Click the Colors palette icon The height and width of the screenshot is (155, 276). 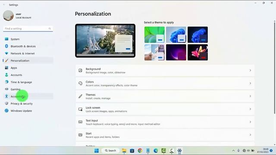(80, 83)
